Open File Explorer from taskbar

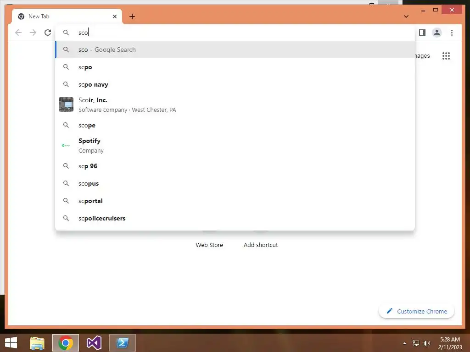tap(37, 343)
